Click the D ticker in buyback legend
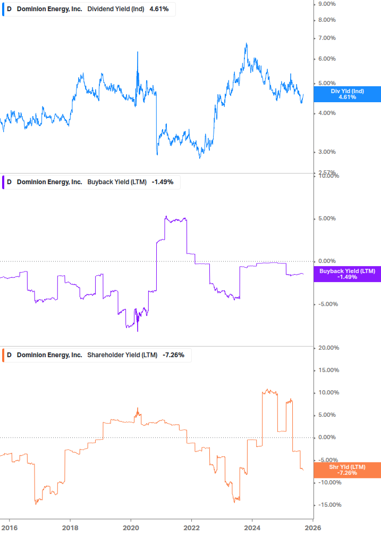Screen dimensions: 381x535 click(x=9, y=182)
